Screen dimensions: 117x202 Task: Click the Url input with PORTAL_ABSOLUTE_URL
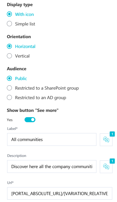(x=60, y=194)
